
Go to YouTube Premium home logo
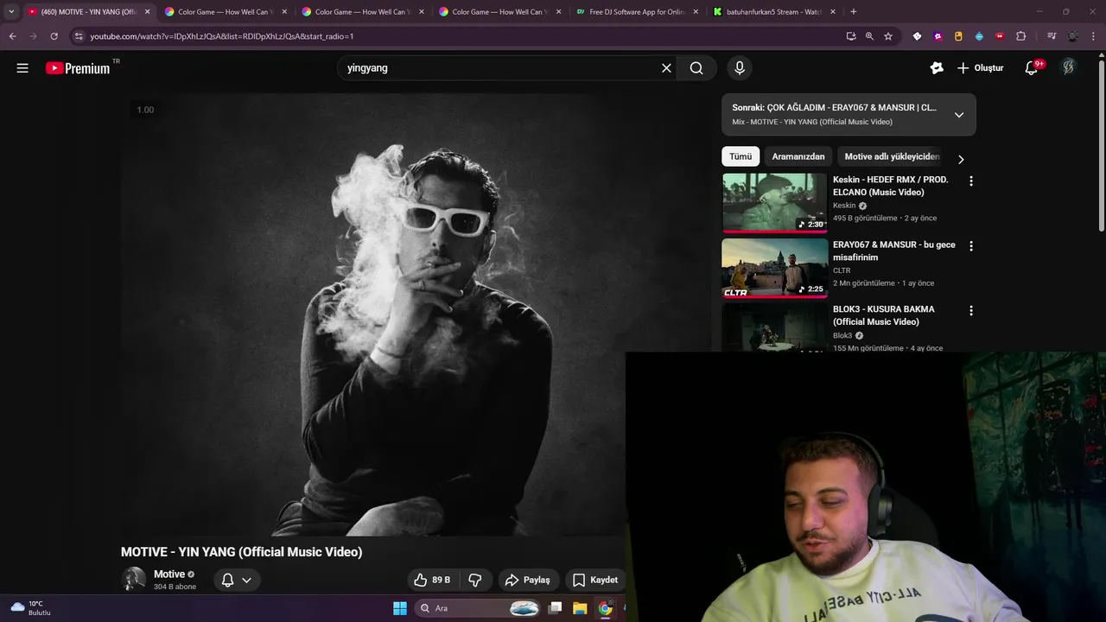(x=78, y=68)
